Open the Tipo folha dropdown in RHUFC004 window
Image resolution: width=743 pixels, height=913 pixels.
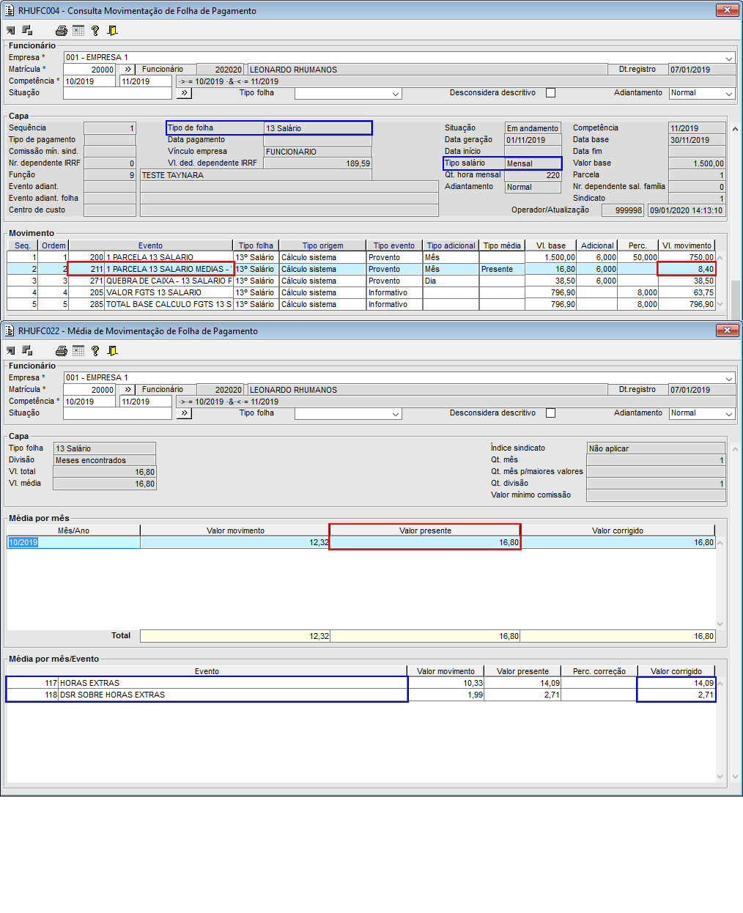coord(396,94)
